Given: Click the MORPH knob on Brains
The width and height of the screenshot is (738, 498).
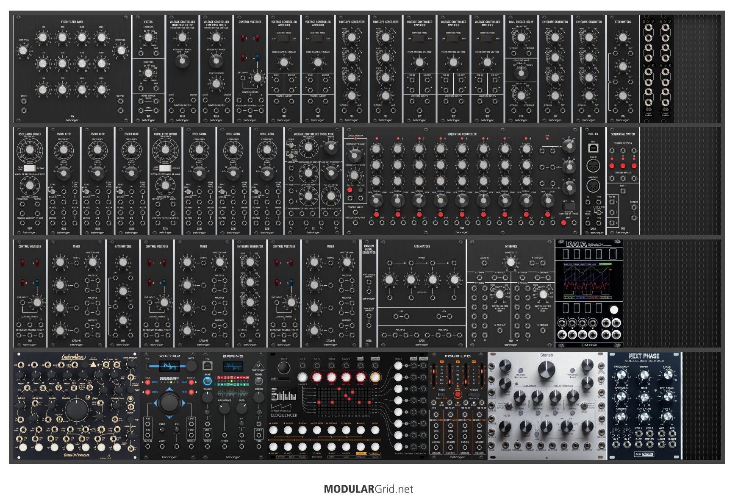Looking at the screenshot, I should (x=259, y=397).
